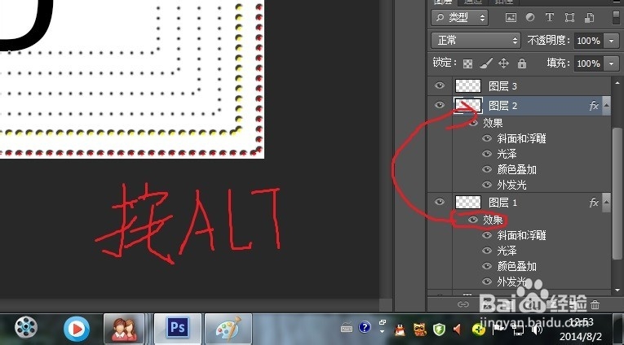This screenshot has width=624, height=345.
Task: Collapse the effects list of 图层 1
Action: pos(606,203)
